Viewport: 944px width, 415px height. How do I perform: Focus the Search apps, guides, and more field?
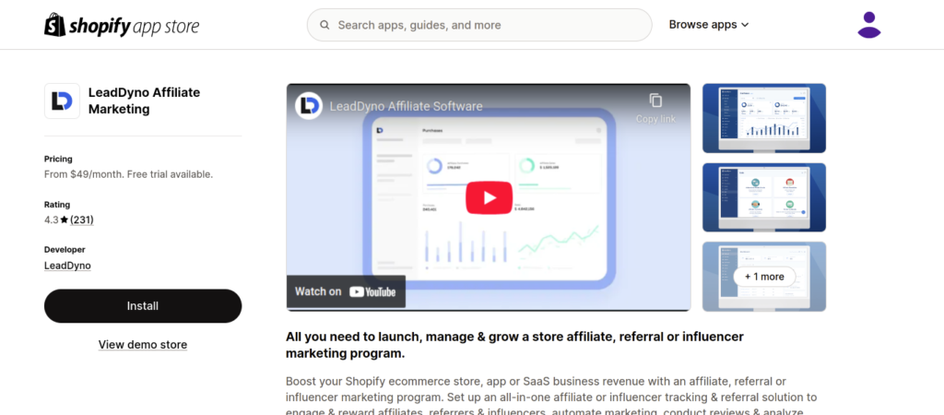click(x=479, y=25)
